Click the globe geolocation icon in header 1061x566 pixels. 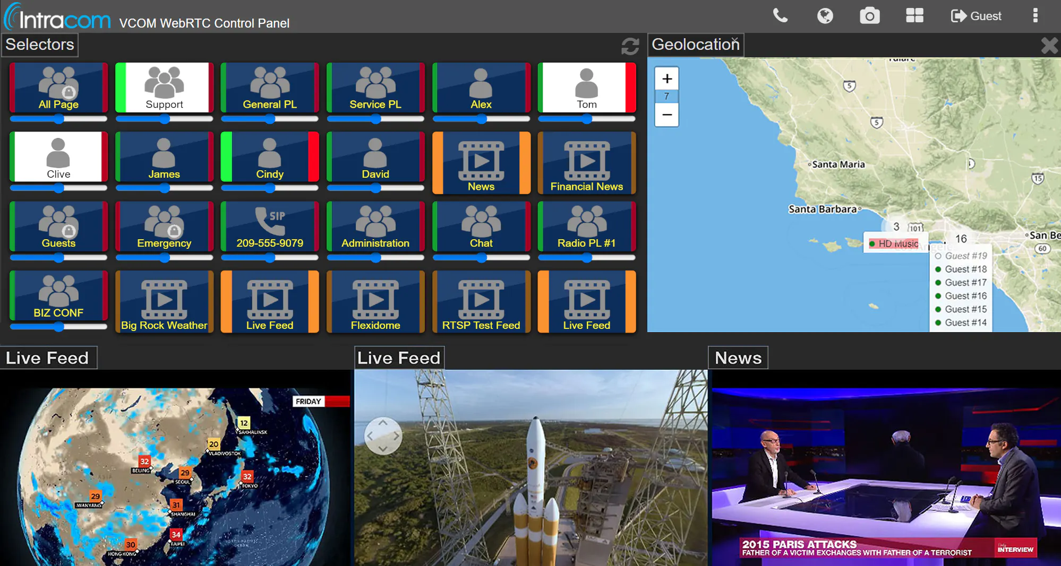pos(825,16)
